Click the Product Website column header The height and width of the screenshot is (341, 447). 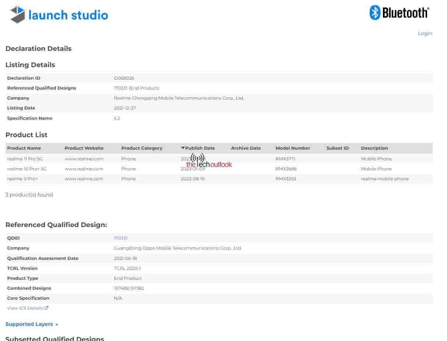click(x=84, y=148)
